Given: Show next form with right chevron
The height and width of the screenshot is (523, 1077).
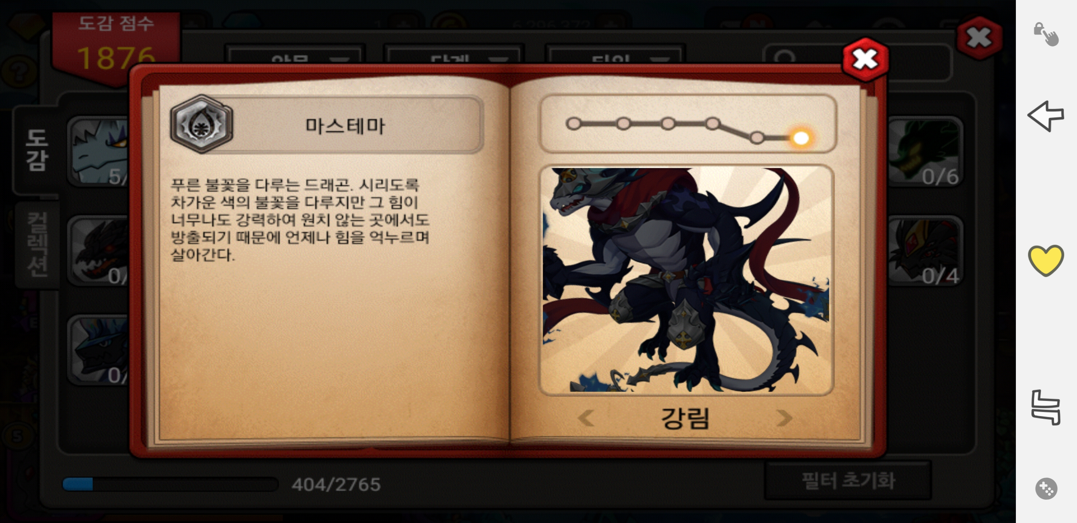Looking at the screenshot, I should (783, 418).
